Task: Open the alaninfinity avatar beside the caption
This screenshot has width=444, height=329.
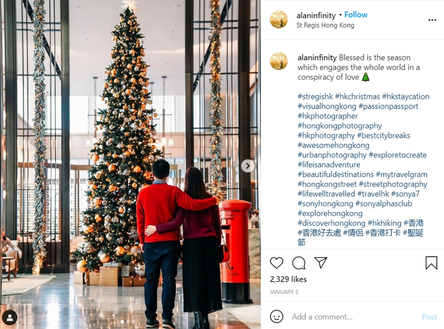Action: point(279,61)
